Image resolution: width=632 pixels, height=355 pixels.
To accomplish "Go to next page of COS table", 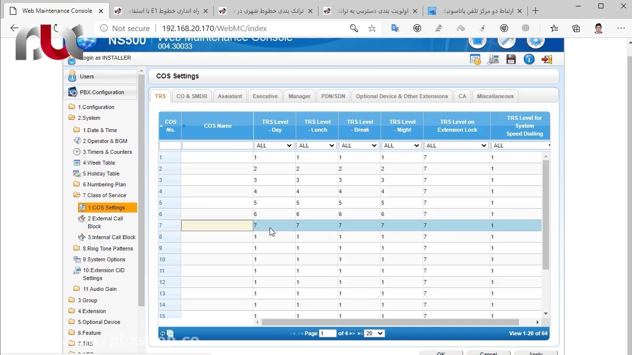I will [x=352, y=334].
